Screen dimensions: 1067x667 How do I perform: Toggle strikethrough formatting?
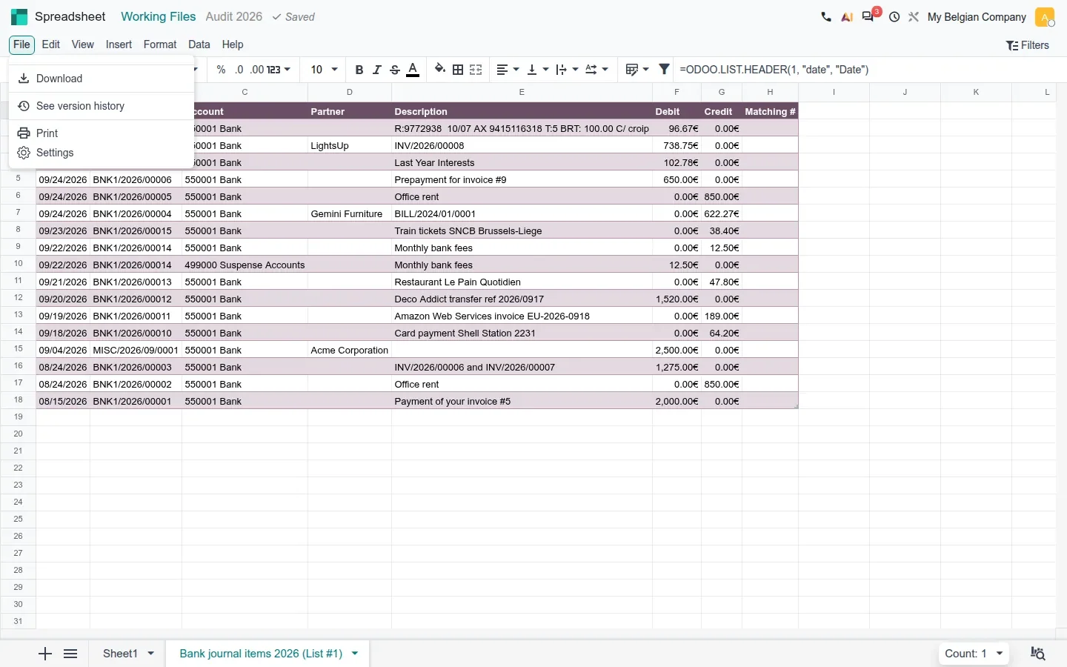click(395, 70)
